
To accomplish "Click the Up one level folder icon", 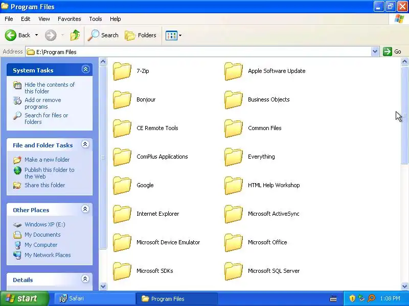I will [75, 35].
